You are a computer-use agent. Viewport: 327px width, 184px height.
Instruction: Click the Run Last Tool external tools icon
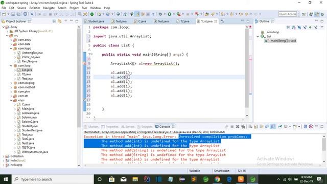[178, 14]
